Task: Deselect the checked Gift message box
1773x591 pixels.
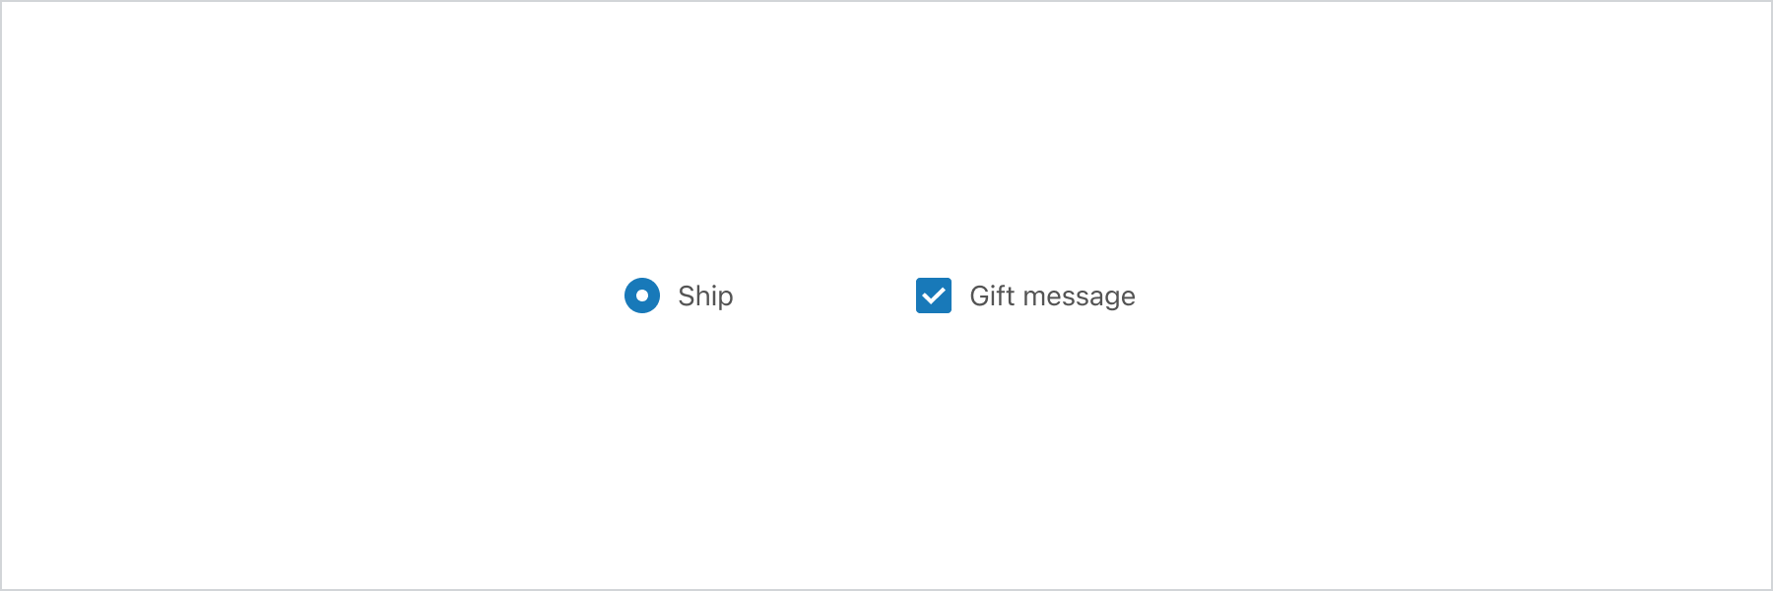Action: click(x=934, y=295)
